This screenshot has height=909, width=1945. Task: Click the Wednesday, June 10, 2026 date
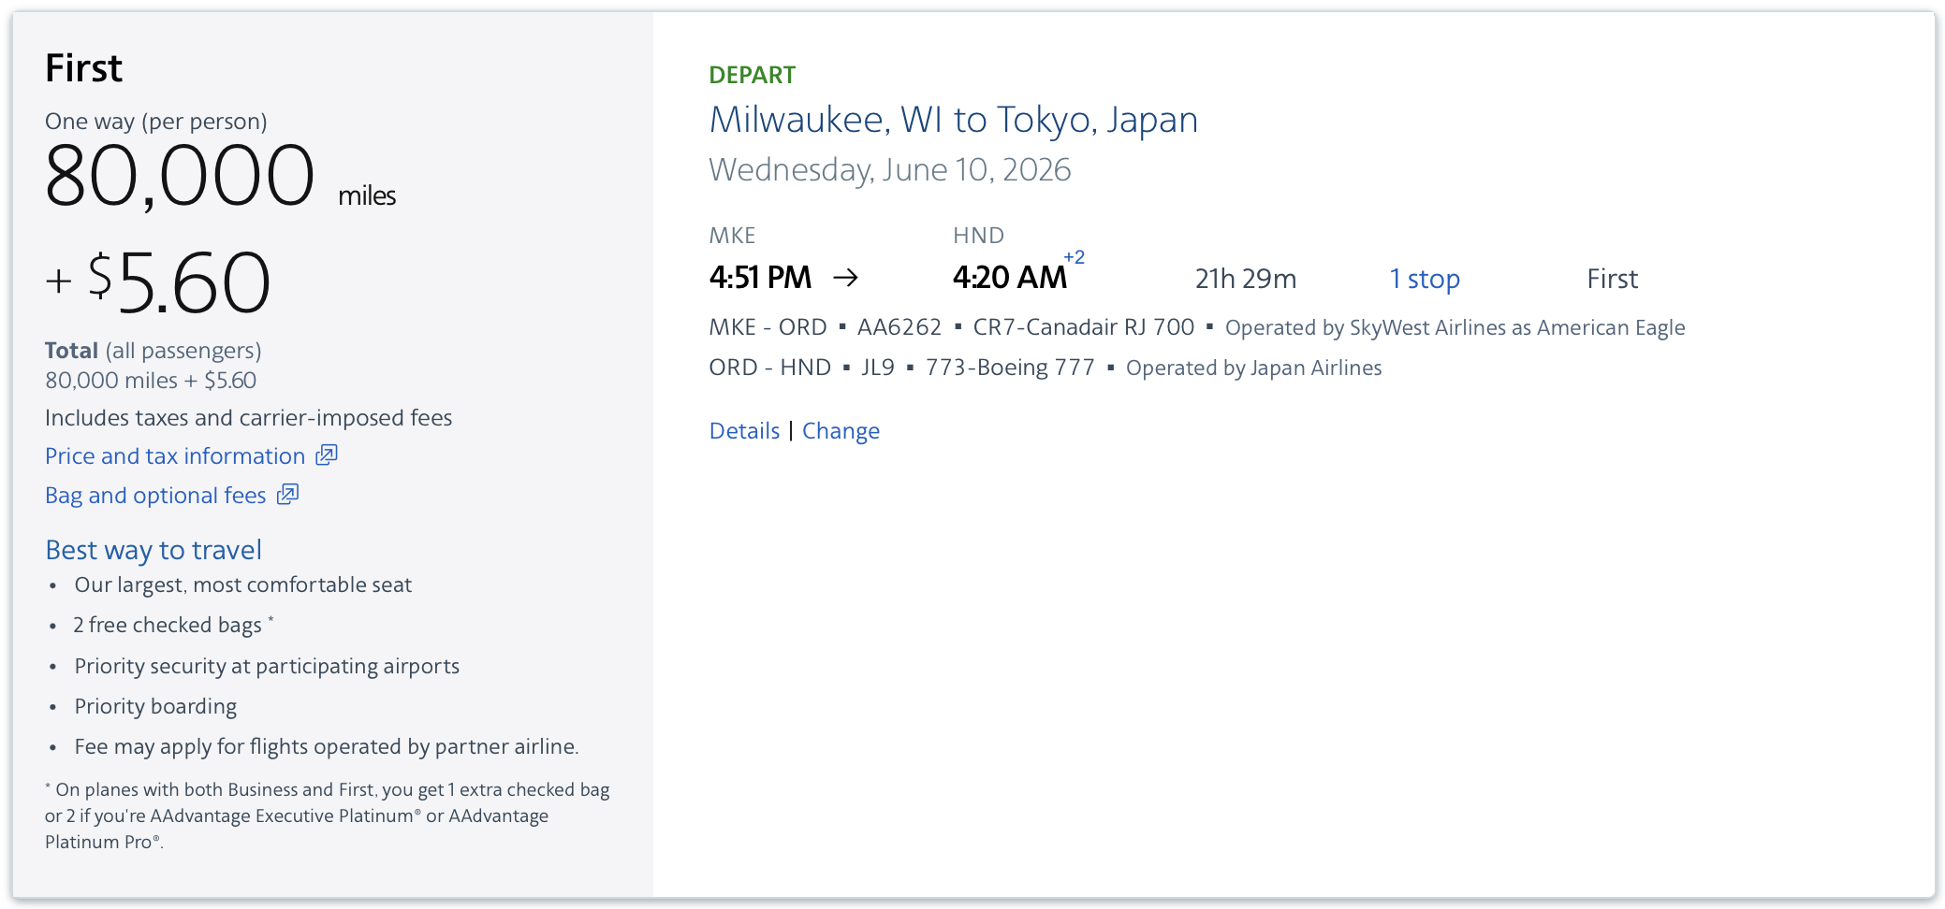click(x=889, y=170)
